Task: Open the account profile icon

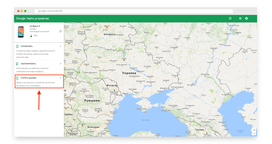Action: [246, 19]
